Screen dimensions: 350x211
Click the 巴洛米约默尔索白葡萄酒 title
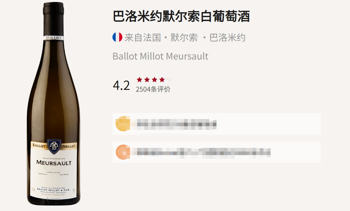click(x=181, y=16)
